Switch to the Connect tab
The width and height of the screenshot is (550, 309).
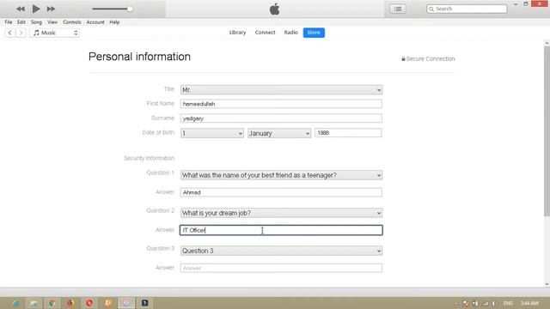(x=265, y=33)
